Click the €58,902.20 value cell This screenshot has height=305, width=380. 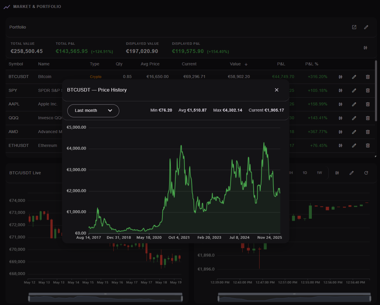tap(239, 77)
